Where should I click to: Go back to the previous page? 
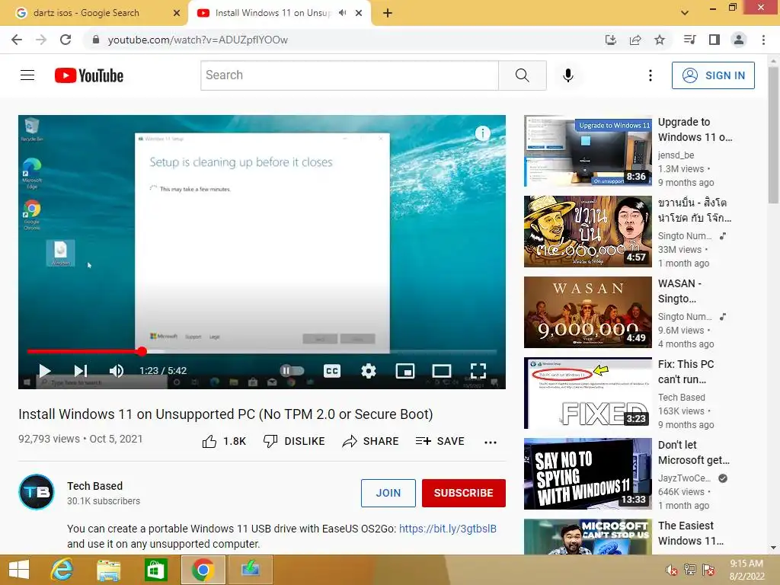(17, 40)
